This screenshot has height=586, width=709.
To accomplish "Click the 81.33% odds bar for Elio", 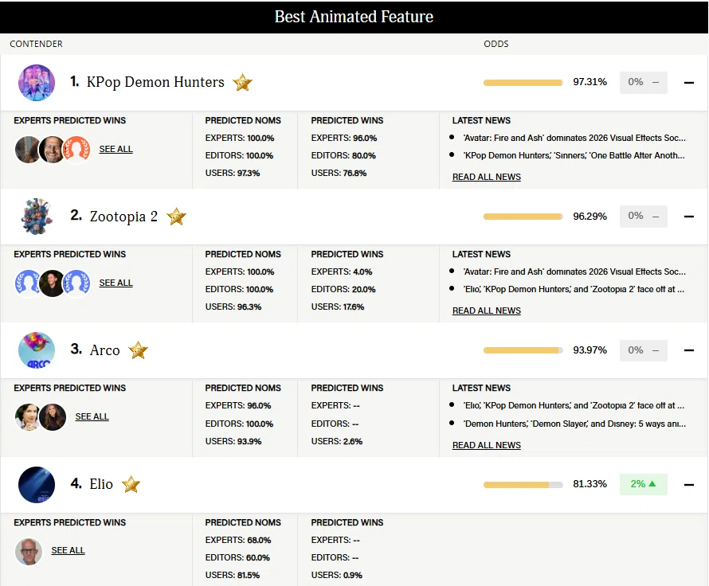I will click(523, 485).
